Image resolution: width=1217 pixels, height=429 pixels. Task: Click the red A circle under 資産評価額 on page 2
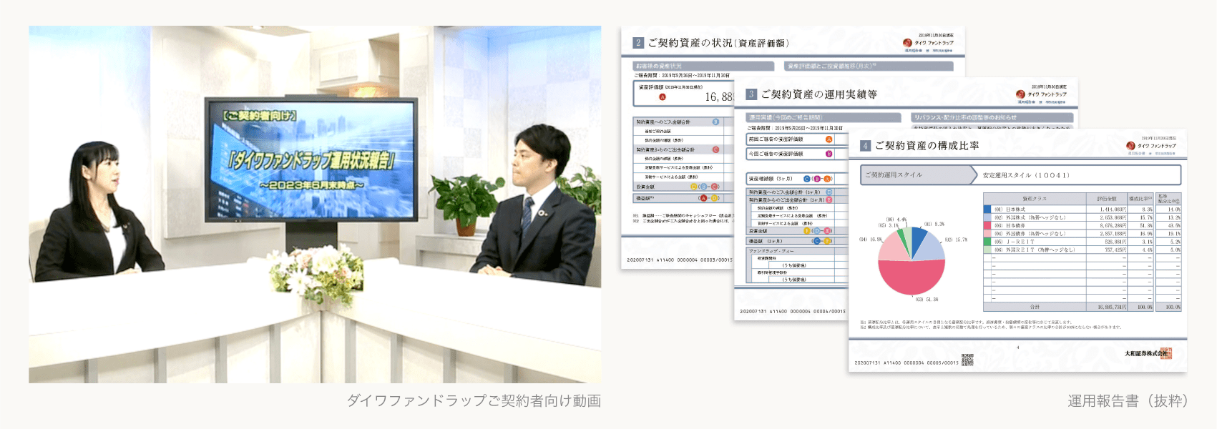coord(663,97)
